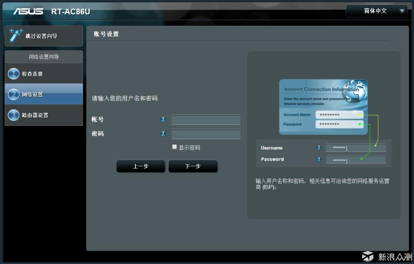Click the 账号设置 page title
The height and width of the screenshot is (264, 414).
click(x=106, y=34)
